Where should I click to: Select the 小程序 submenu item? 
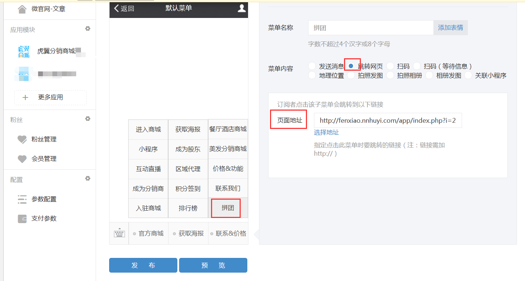(148, 149)
